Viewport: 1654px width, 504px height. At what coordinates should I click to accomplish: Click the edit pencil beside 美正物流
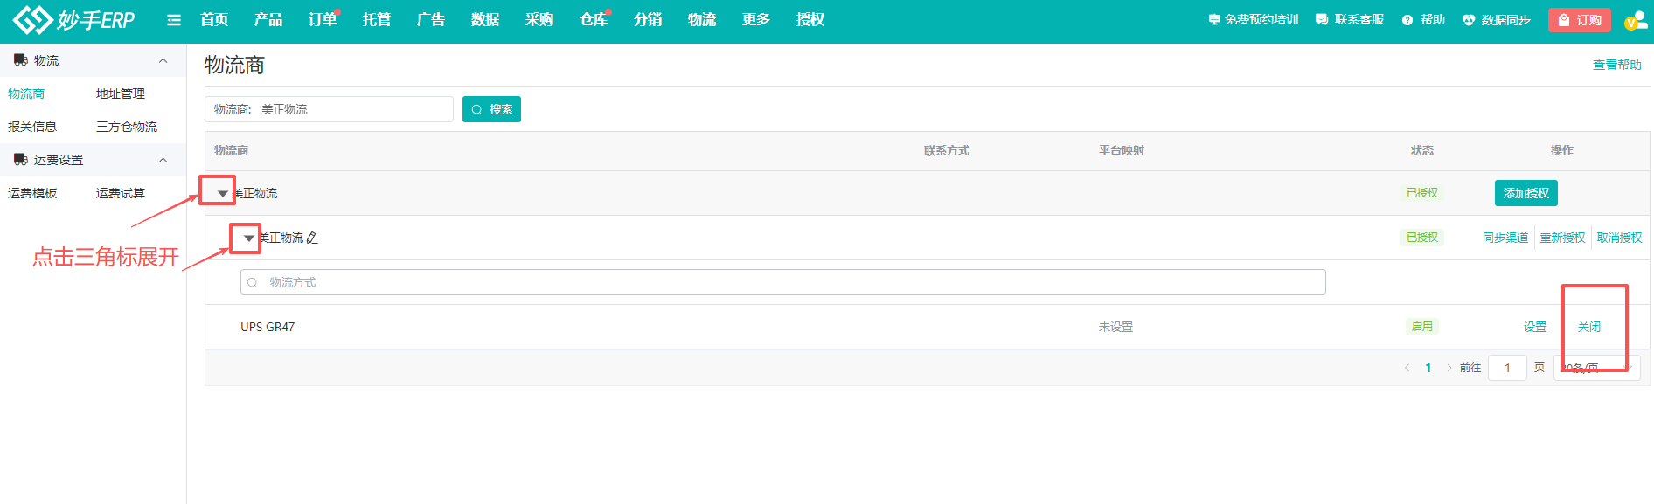tap(312, 238)
